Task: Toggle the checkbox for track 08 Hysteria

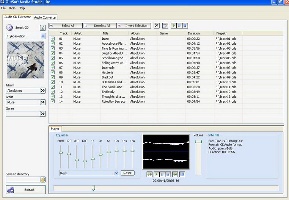Action: (53, 72)
